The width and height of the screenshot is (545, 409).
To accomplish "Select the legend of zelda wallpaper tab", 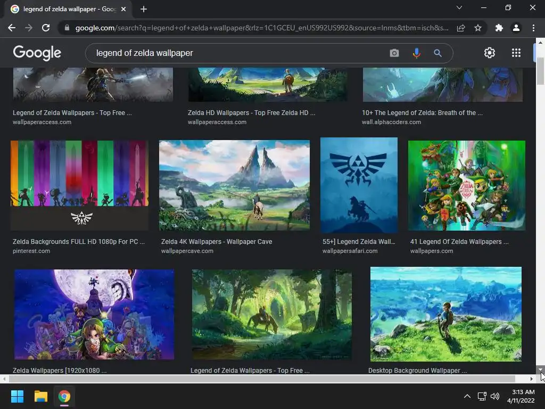I will tap(68, 9).
